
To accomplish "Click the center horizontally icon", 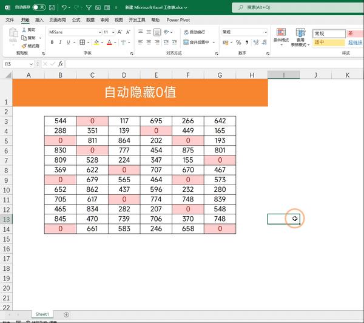I will [x=149, y=42].
